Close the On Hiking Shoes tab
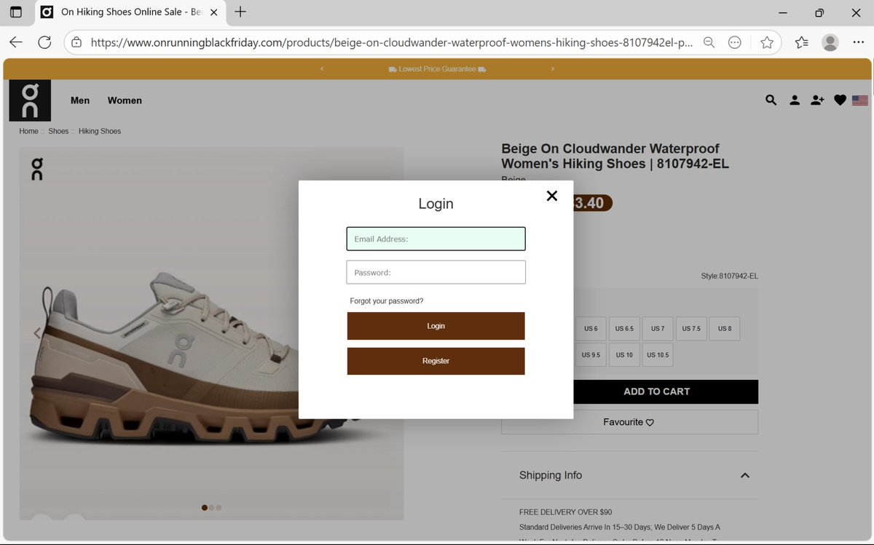Image resolution: width=874 pixels, height=545 pixels. click(x=213, y=12)
